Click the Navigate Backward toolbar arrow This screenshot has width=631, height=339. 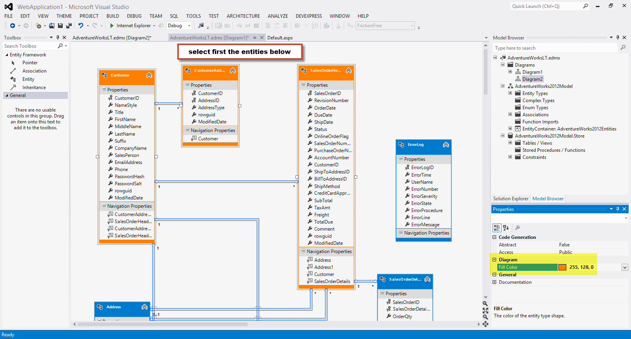click(x=13, y=26)
